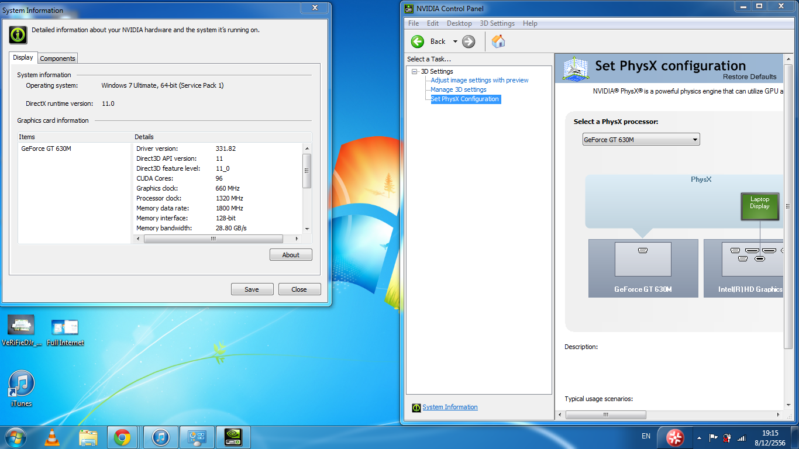The image size is (799, 449).
Task: Click the NVIDIA info icon in System Information
Action: click(x=18, y=34)
